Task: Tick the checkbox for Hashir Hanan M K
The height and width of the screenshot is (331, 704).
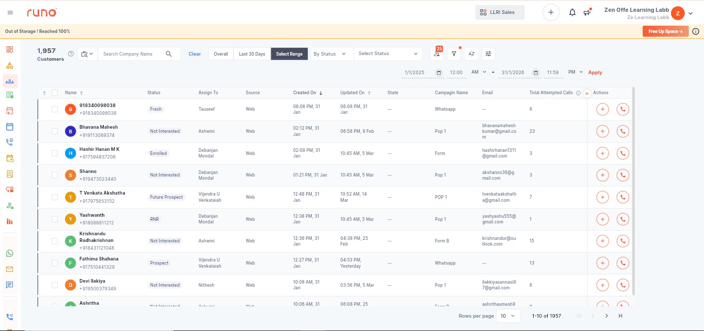Action: [55, 153]
